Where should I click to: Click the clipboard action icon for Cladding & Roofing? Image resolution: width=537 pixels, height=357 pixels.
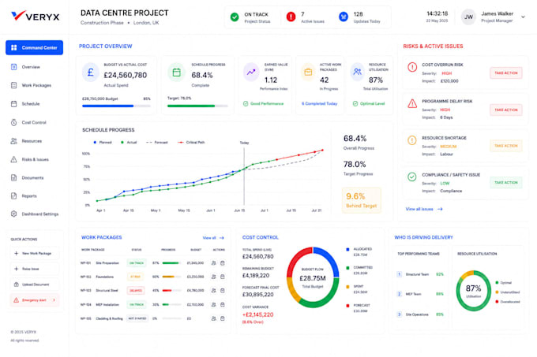point(223,318)
